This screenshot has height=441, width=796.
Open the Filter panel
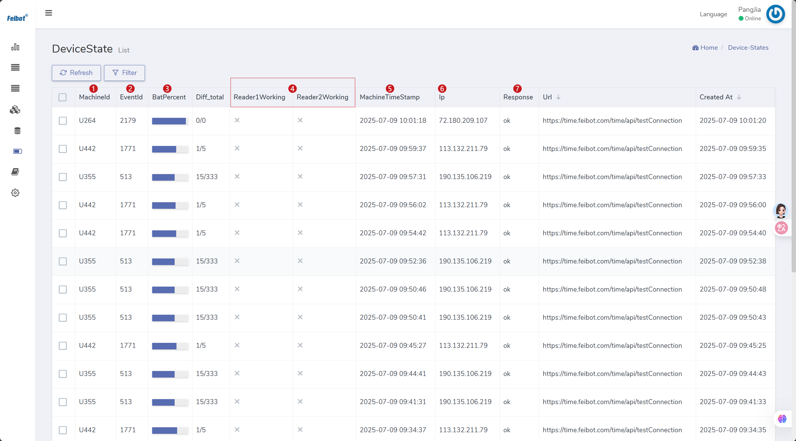[x=124, y=73]
